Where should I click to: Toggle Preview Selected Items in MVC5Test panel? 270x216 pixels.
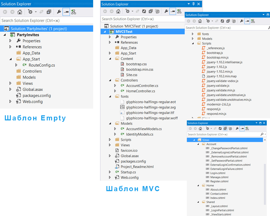(x=173, y=11)
